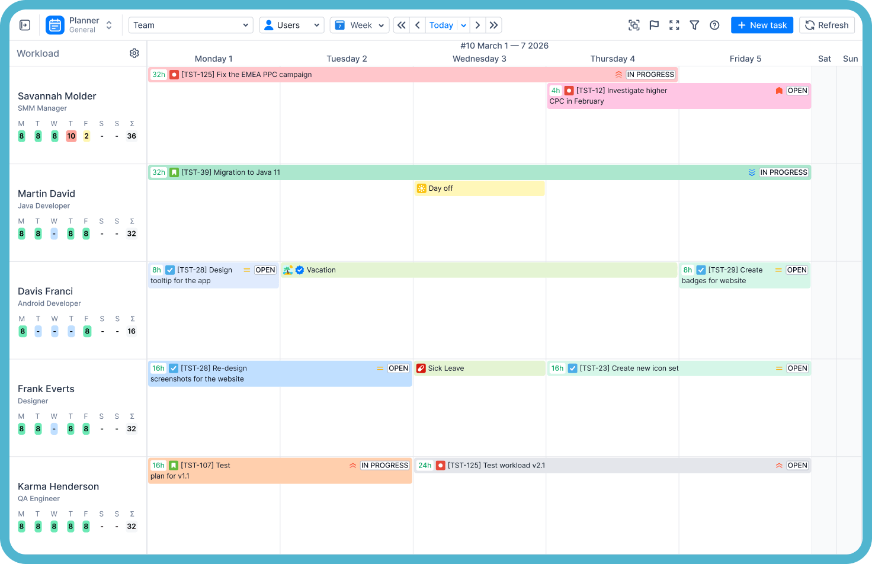Click Karma Henderson user name
The image size is (872, 564).
[58, 486]
